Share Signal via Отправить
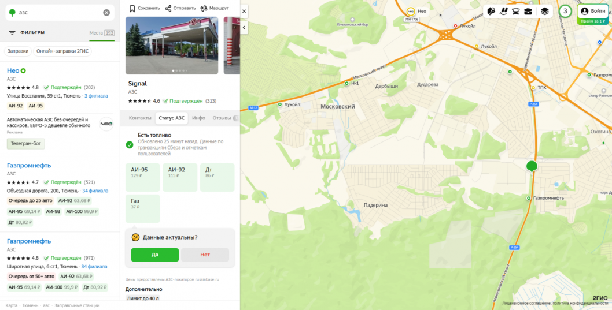Screen dimensions: 612x310 tap(179, 8)
